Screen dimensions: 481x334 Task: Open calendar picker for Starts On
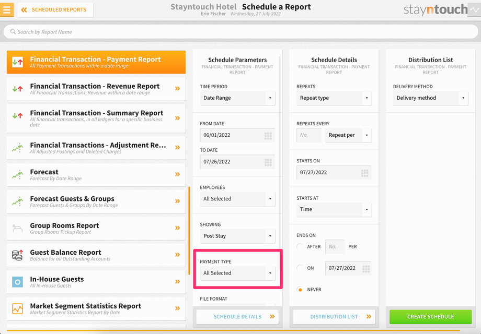pyautogui.click(x=365, y=173)
